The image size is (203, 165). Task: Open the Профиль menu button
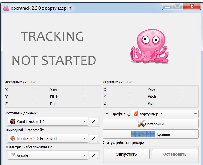(x=121, y=114)
